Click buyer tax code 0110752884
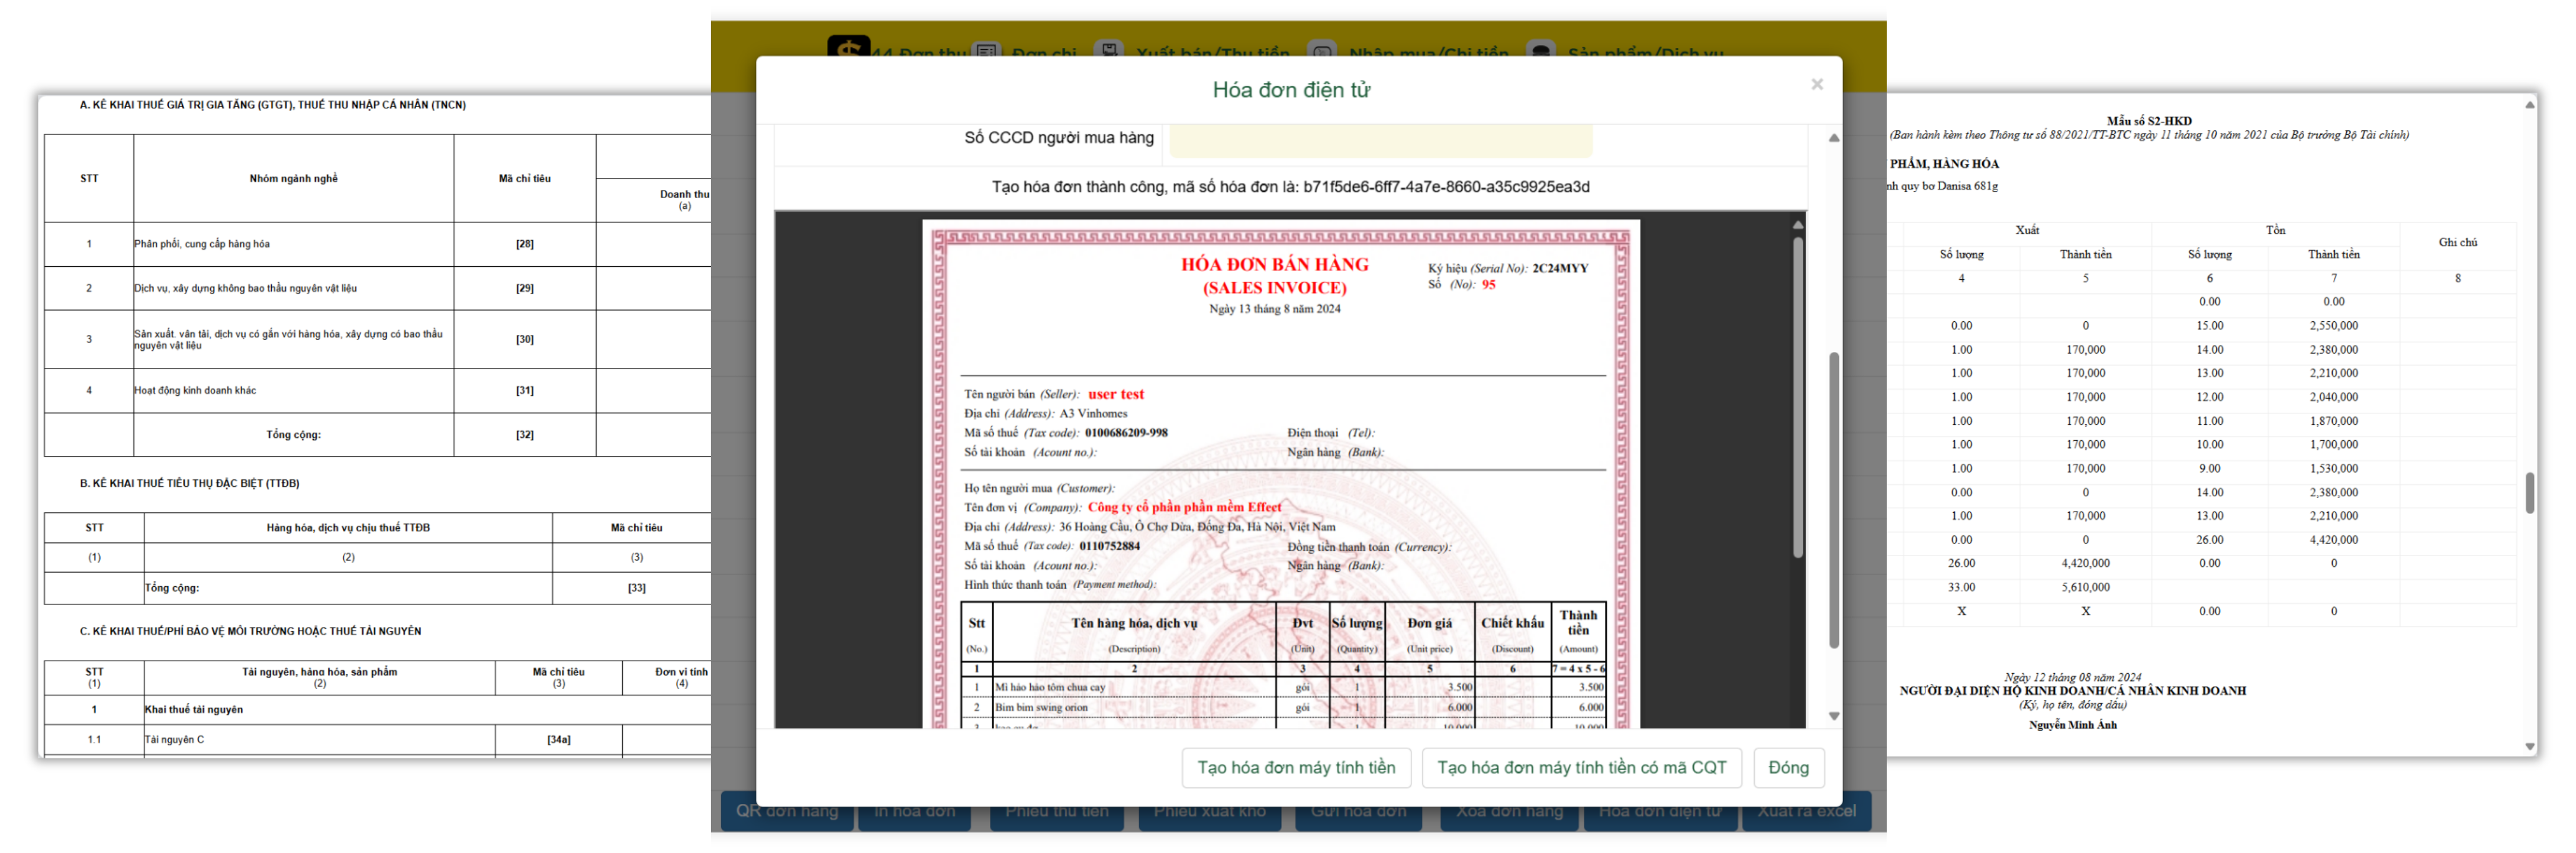This screenshot has height=853, width=2576. (1109, 547)
